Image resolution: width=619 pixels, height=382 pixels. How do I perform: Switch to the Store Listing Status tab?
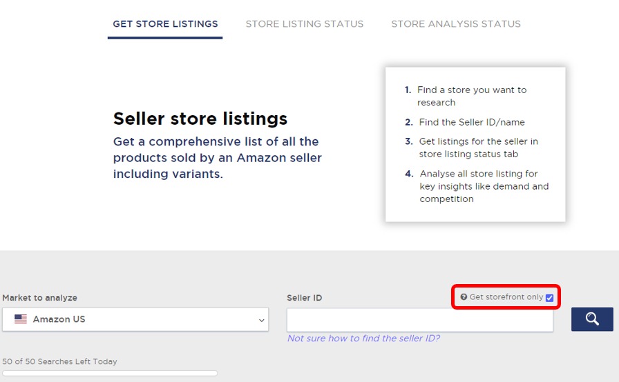tap(305, 24)
